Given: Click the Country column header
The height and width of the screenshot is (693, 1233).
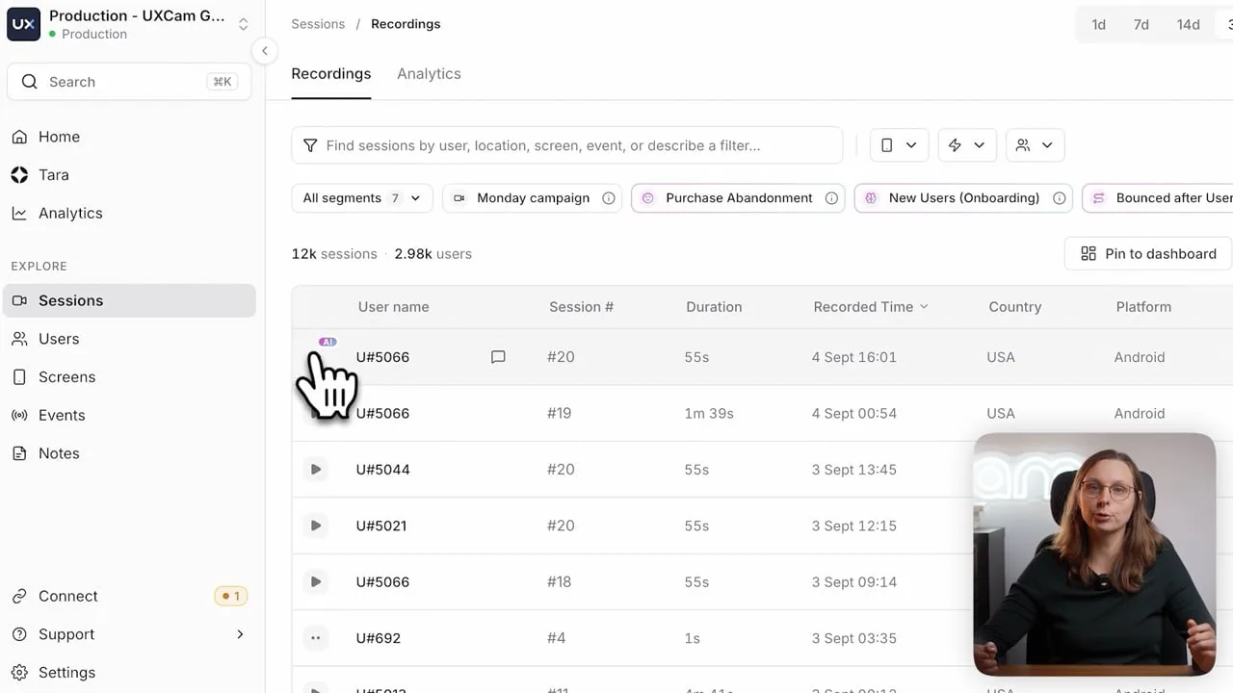Looking at the screenshot, I should (x=1014, y=307).
